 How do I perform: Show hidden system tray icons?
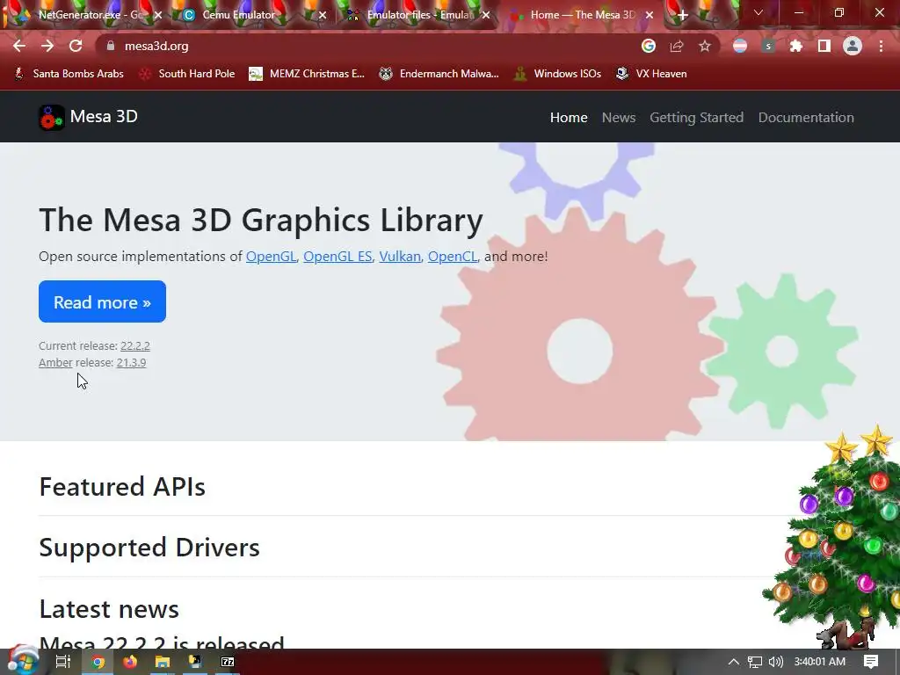pos(734,662)
